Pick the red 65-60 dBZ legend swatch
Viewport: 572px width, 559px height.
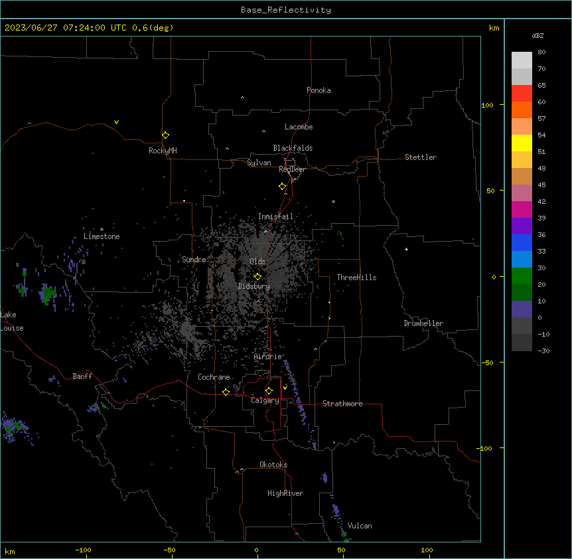pyautogui.click(x=522, y=93)
